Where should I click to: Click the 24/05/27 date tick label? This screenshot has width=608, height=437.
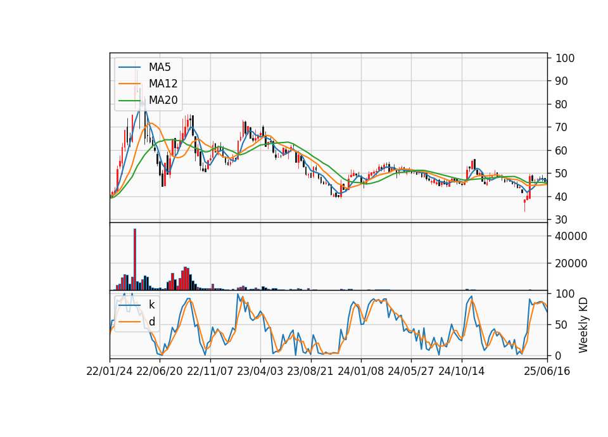click(410, 371)
